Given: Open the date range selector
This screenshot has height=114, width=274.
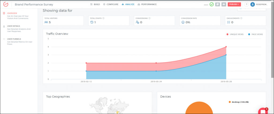Looking at the screenshot, I should [x=252, y=9].
